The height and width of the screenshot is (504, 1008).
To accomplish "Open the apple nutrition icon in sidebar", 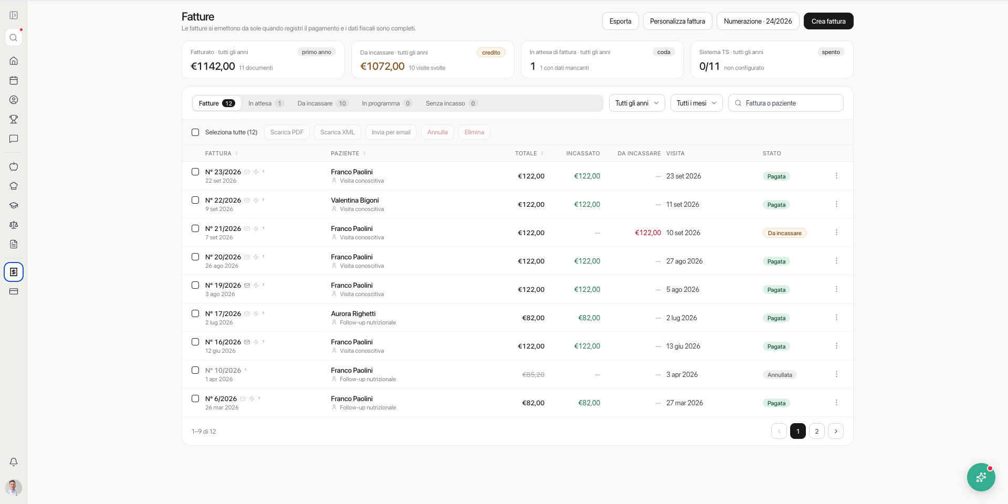I will pos(14,166).
